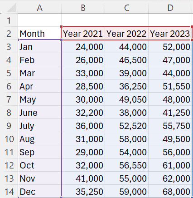193x198 pixels.
Task: Click cell with value 49,050
Action: coord(126,99)
